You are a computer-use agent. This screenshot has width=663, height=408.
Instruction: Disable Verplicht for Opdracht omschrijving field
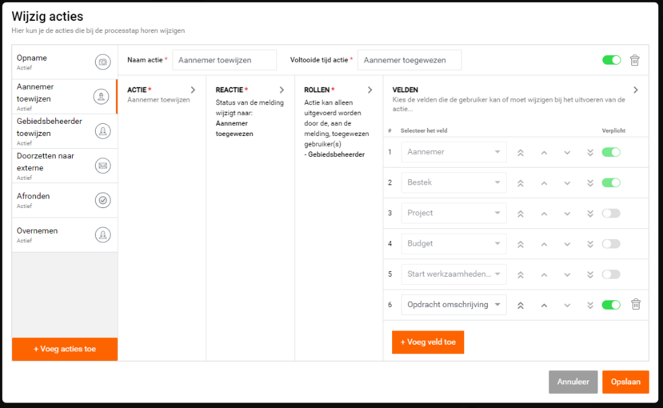pos(611,304)
